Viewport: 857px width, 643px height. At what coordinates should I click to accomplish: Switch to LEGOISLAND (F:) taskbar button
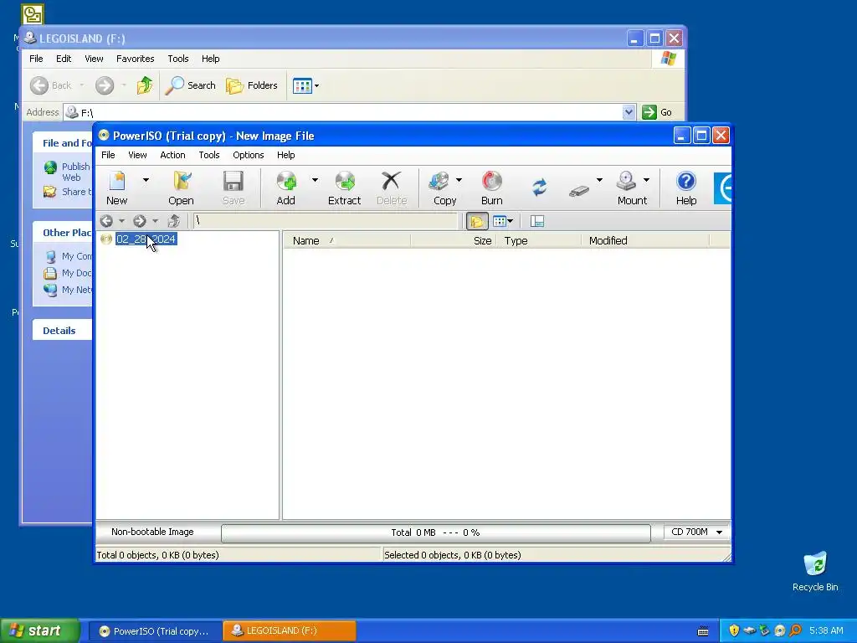[x=290, y=630]
